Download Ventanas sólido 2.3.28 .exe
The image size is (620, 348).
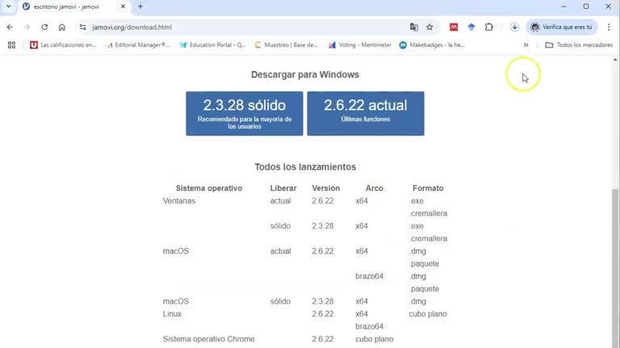pyautogui.click(x=417, y=226)
